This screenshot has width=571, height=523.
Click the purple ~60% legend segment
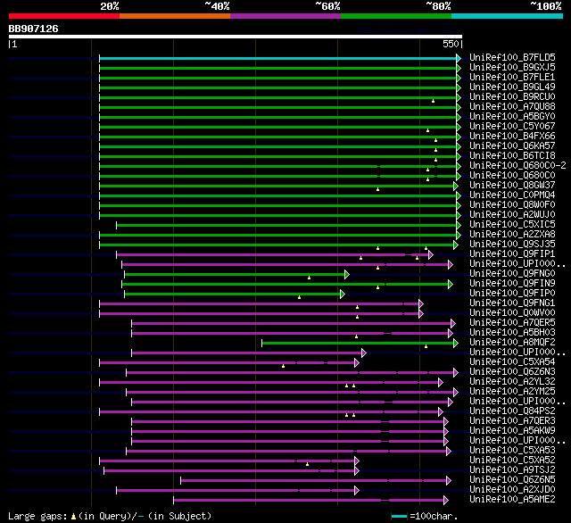coord(285,16)
